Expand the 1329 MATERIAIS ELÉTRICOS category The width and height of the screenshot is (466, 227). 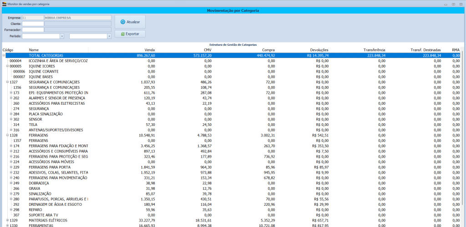7,220
